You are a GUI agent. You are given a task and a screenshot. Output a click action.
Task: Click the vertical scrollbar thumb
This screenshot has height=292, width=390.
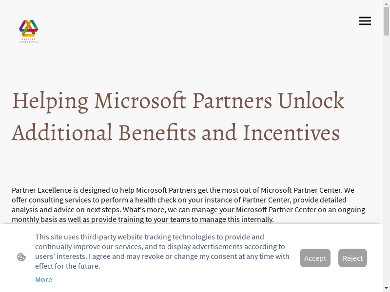point(386,22)
